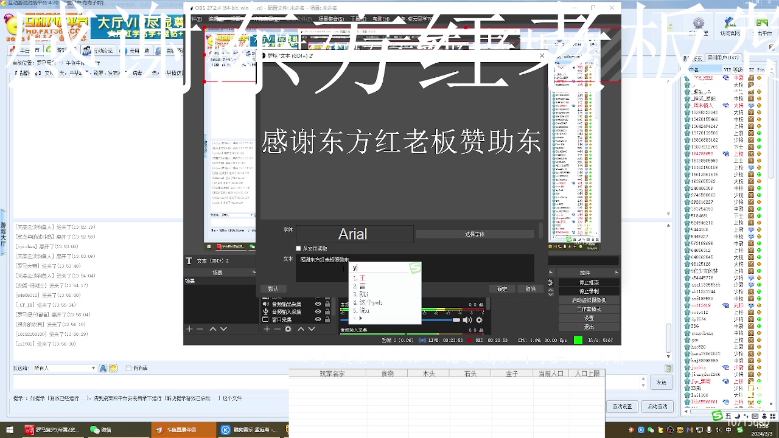Enable the 从文件读取 checkbox
The height and width of the screenshot is (438, 779).
click(298, 248)
